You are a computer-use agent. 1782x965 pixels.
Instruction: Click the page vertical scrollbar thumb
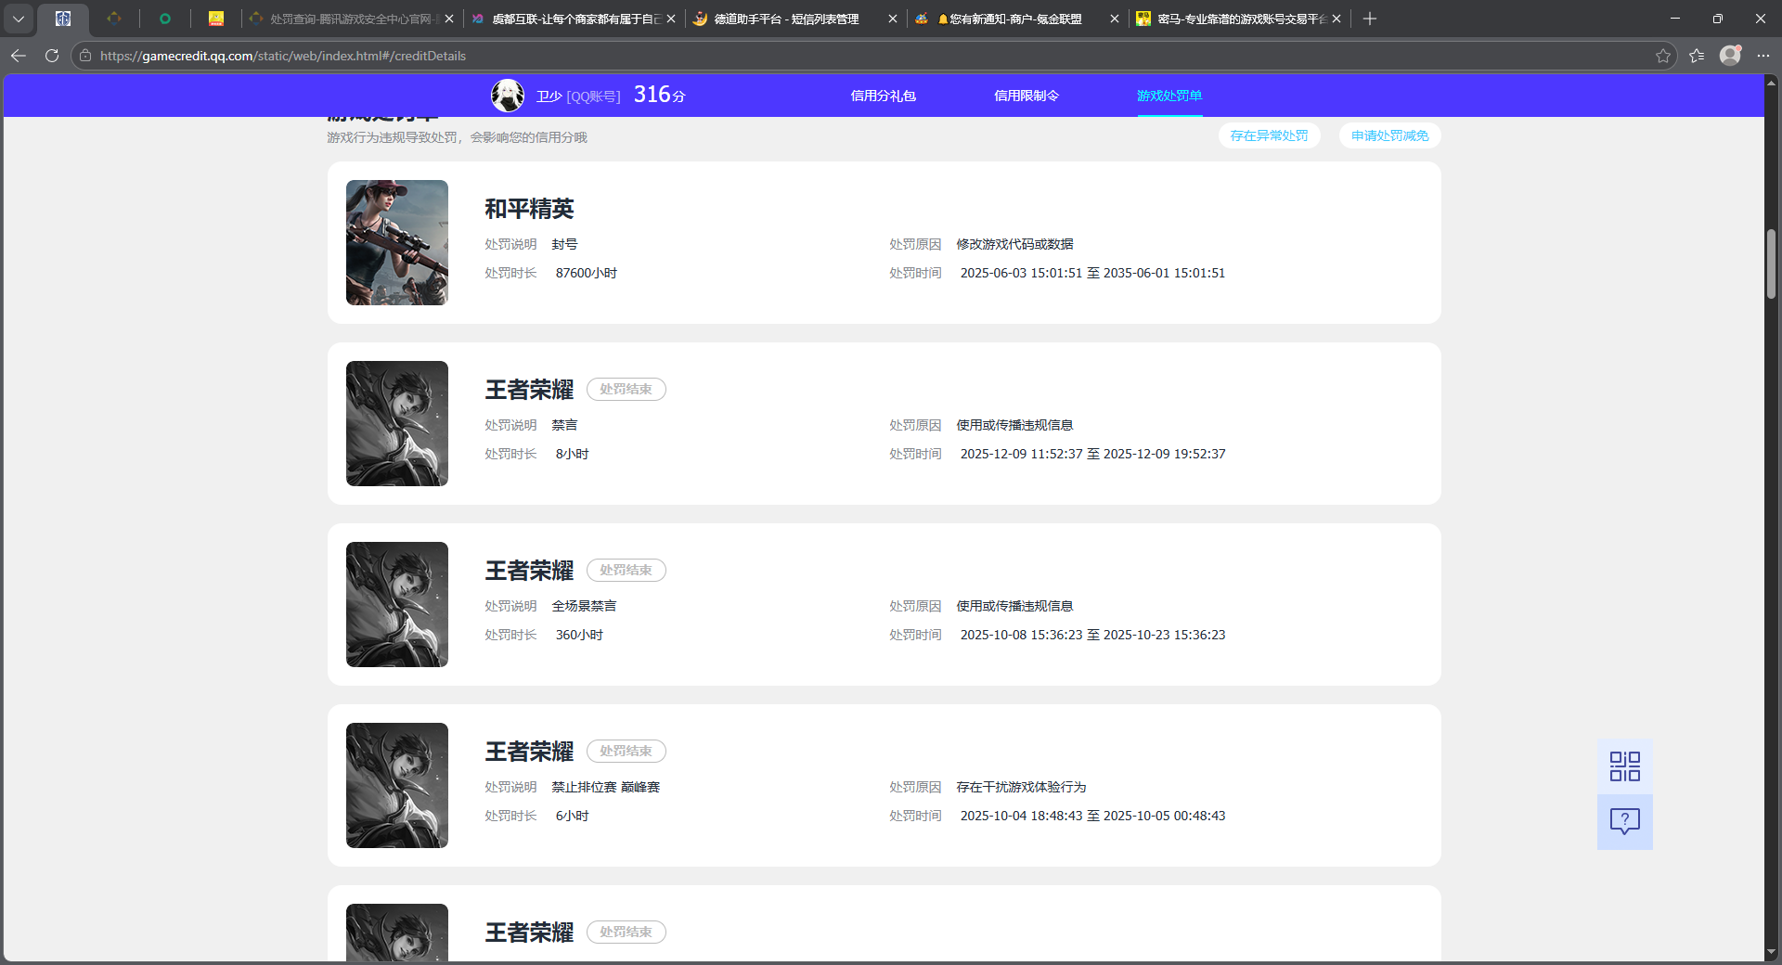1771,264
